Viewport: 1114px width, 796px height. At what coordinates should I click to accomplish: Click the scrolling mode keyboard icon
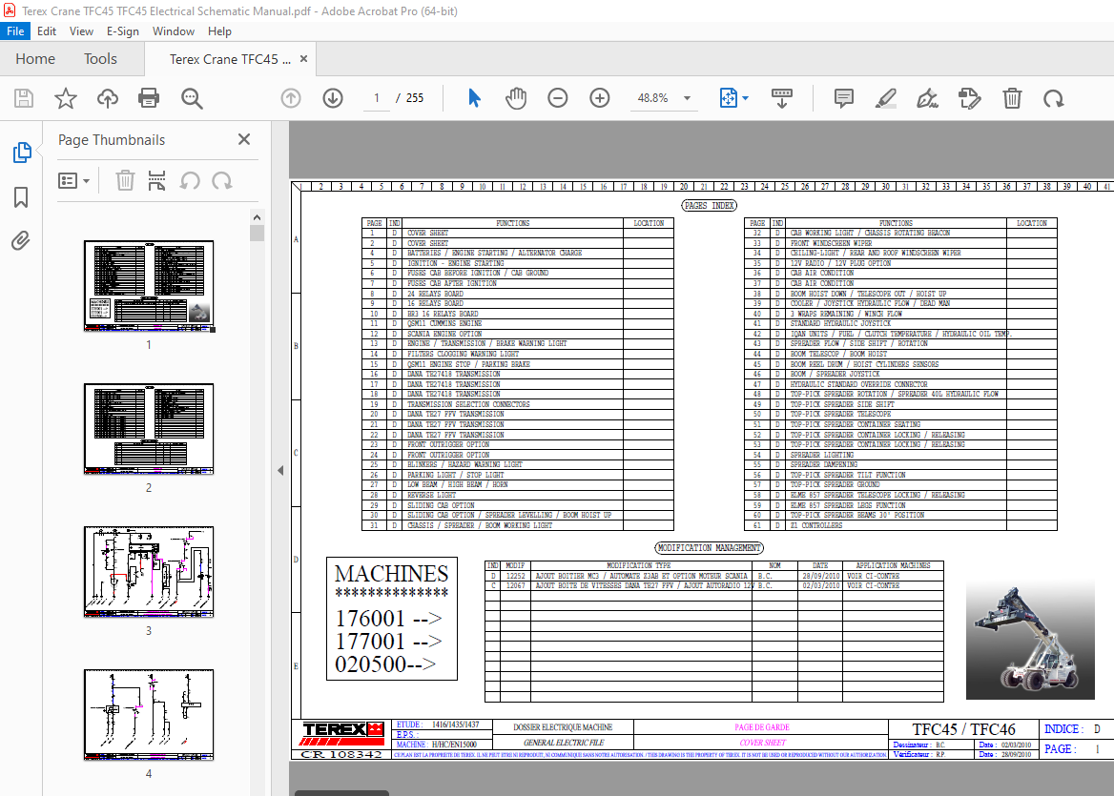(x=781, y=98)
